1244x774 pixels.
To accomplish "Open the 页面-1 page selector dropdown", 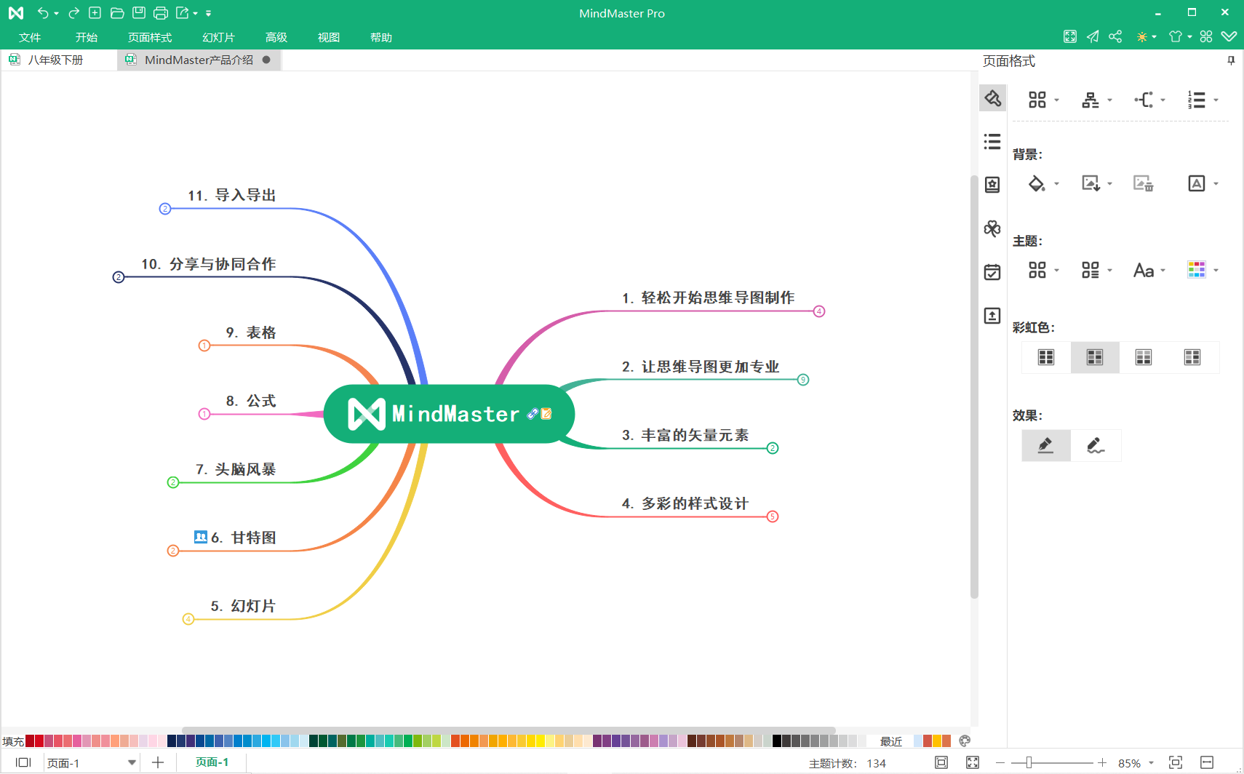I will (132, 762).
